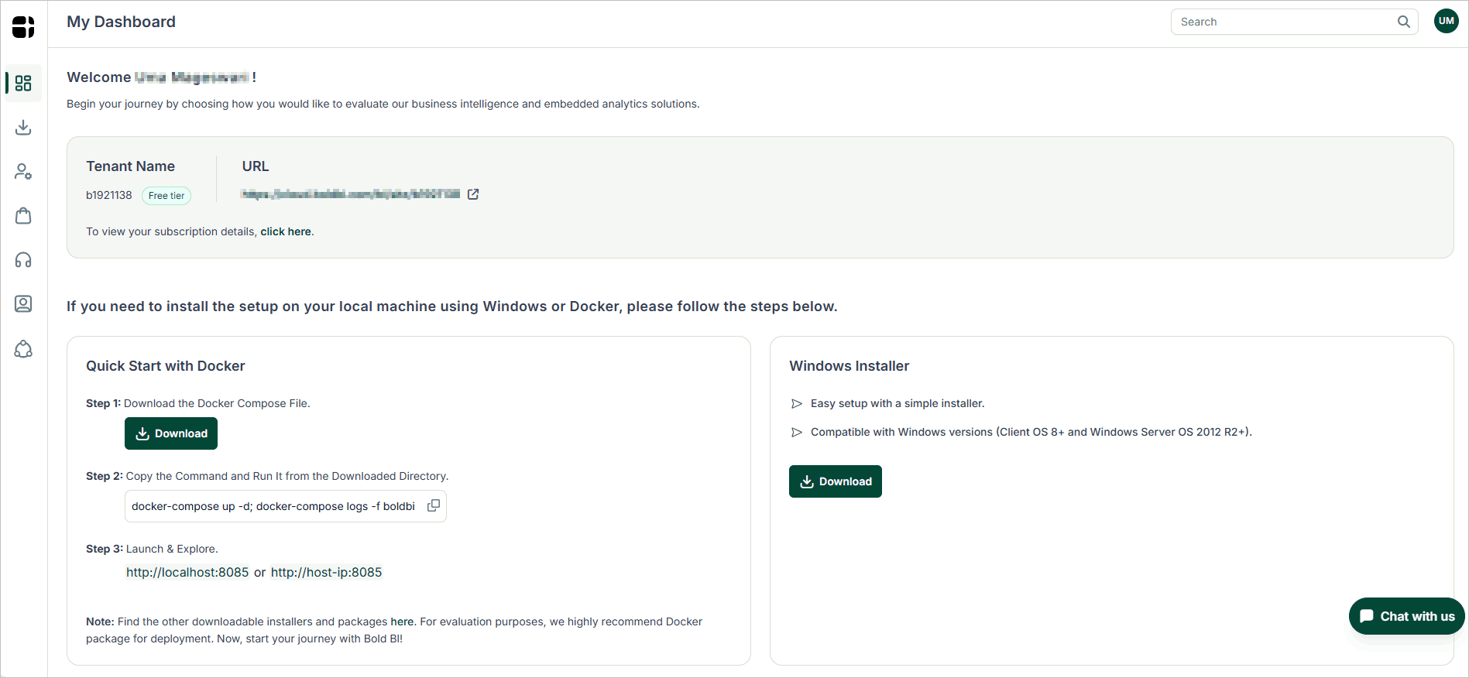The height and width of the screenshot is (678, 1469).
Task: Open the profile card icon in sidebar
Action: 22,303
